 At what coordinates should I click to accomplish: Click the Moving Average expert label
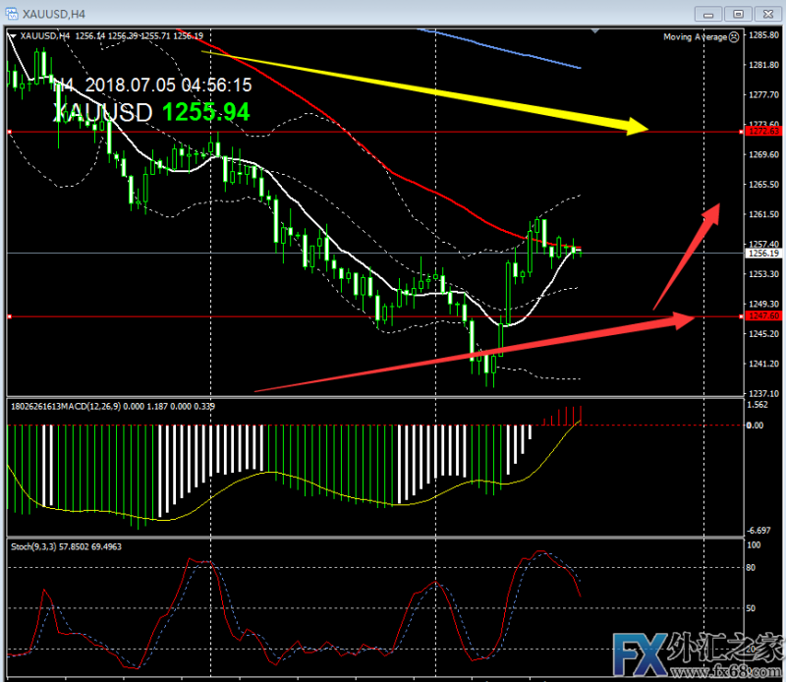click(x=695, y=36)
